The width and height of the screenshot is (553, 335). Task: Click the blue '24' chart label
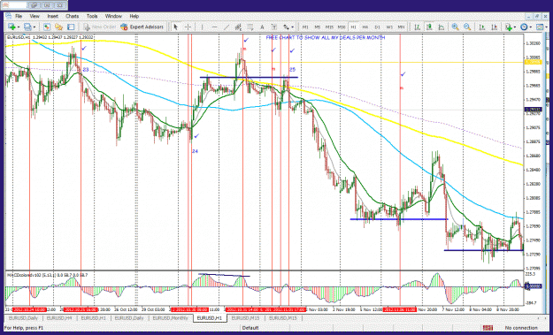195,151
